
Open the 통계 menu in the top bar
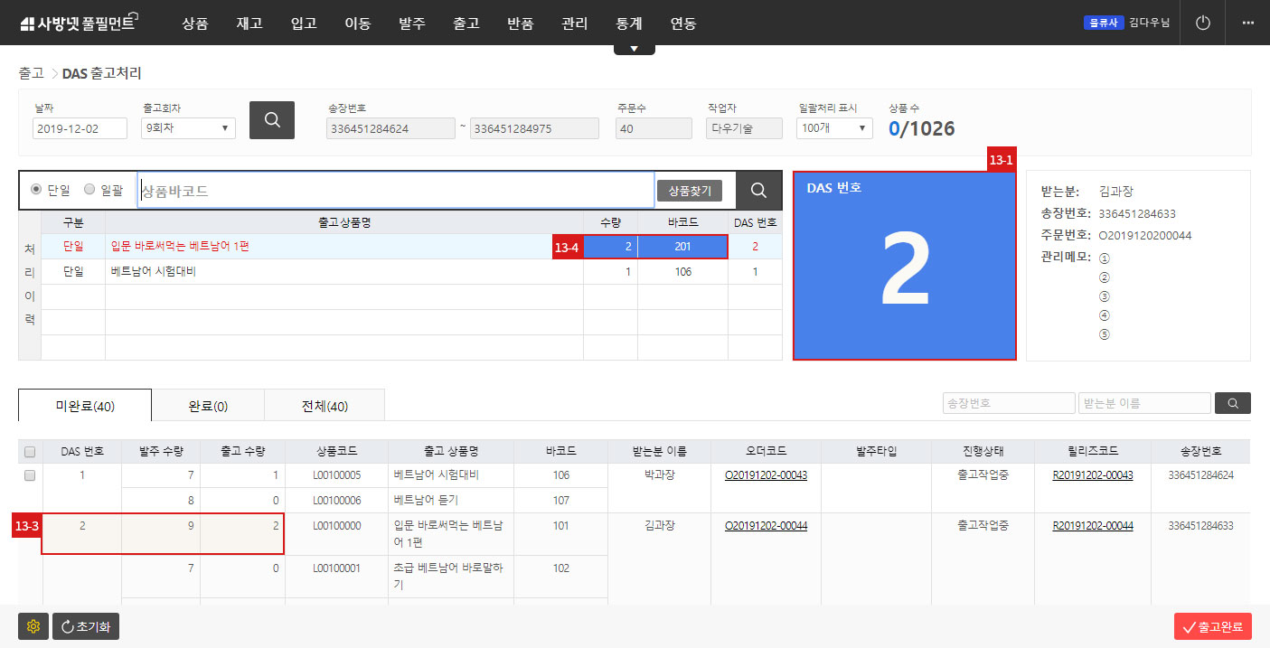628,24
